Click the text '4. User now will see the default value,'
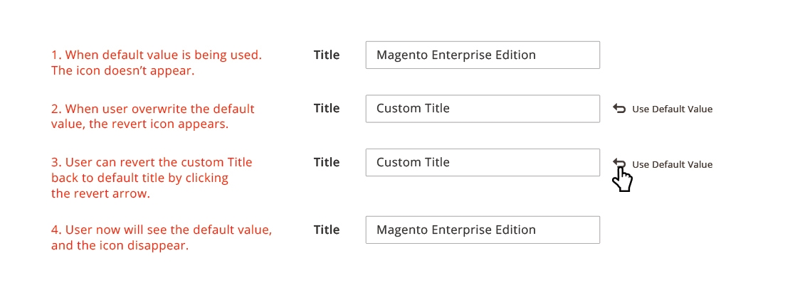Viewport: 795px width, 290px height. 162,230
